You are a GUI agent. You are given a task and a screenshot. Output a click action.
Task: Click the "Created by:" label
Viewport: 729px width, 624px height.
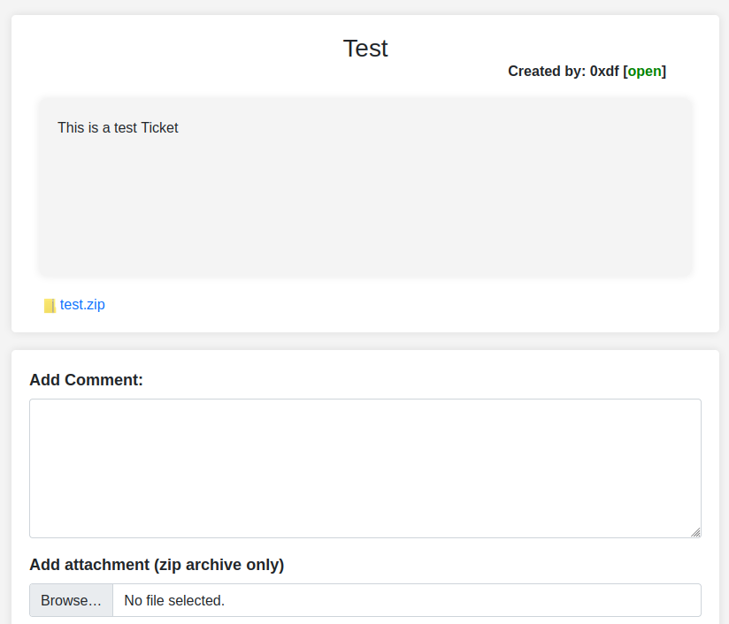pyautogui.click(x=547, y=72)
